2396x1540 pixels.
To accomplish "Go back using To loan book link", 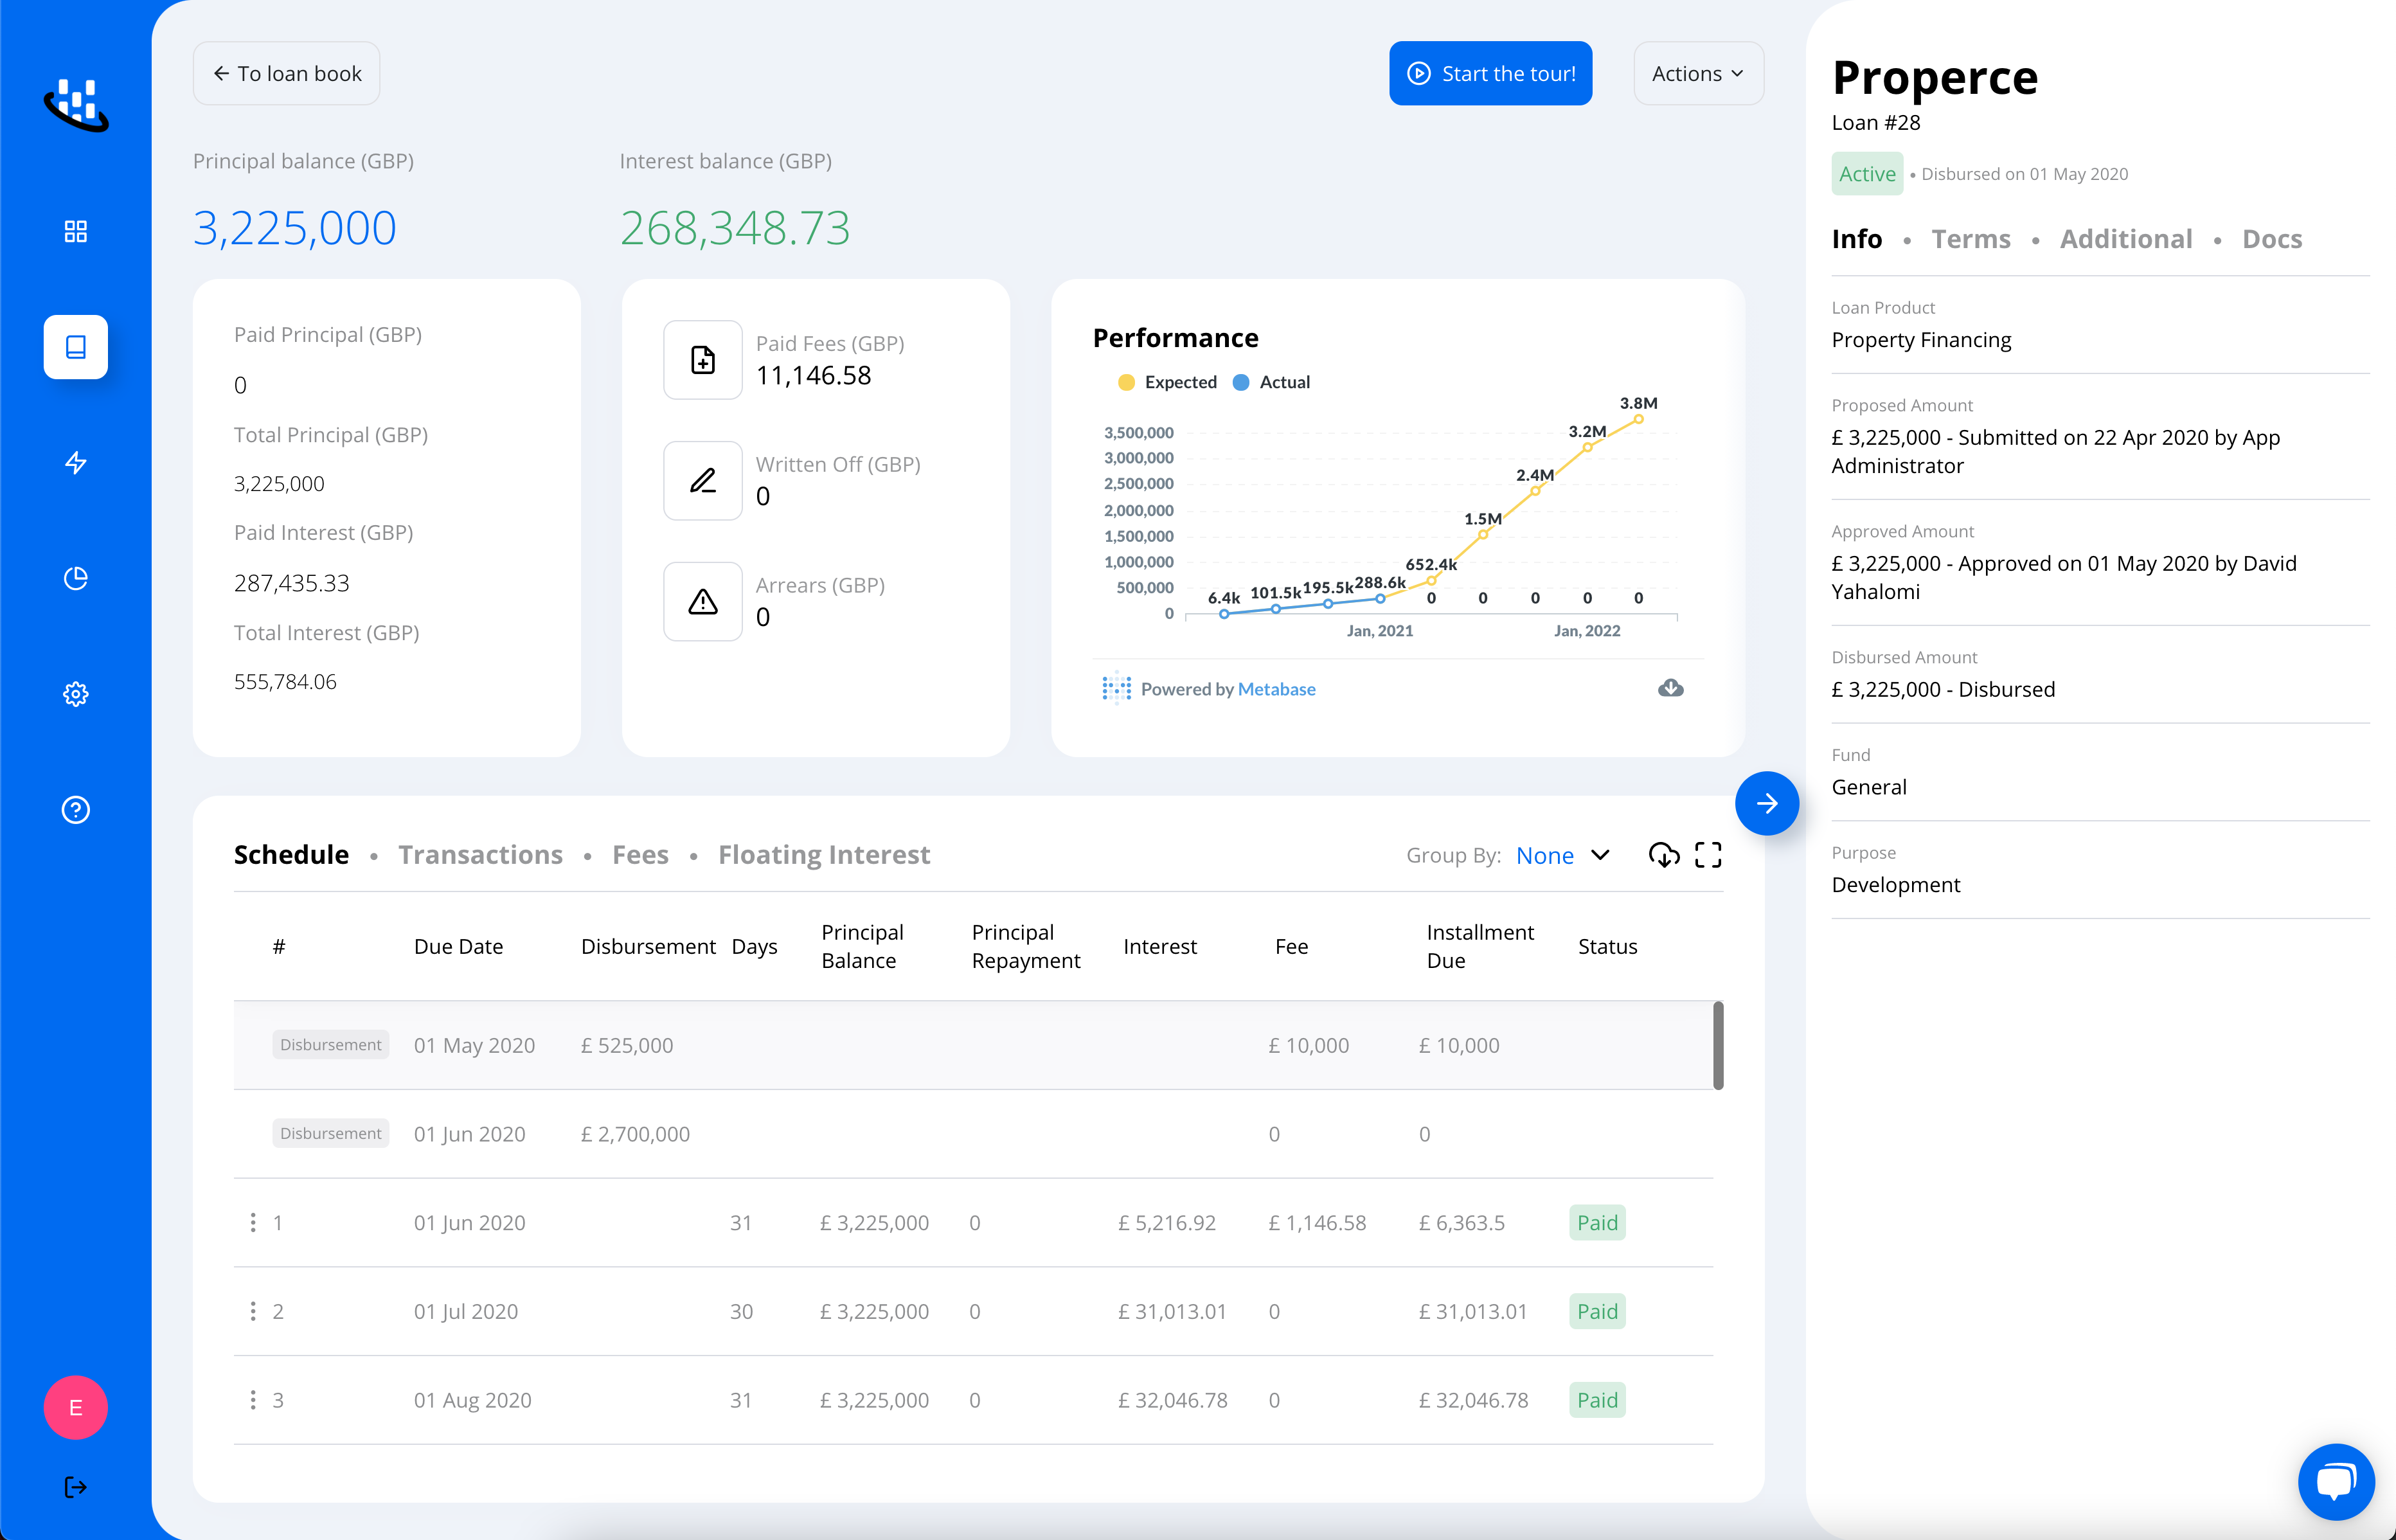I will click(286, 72).
